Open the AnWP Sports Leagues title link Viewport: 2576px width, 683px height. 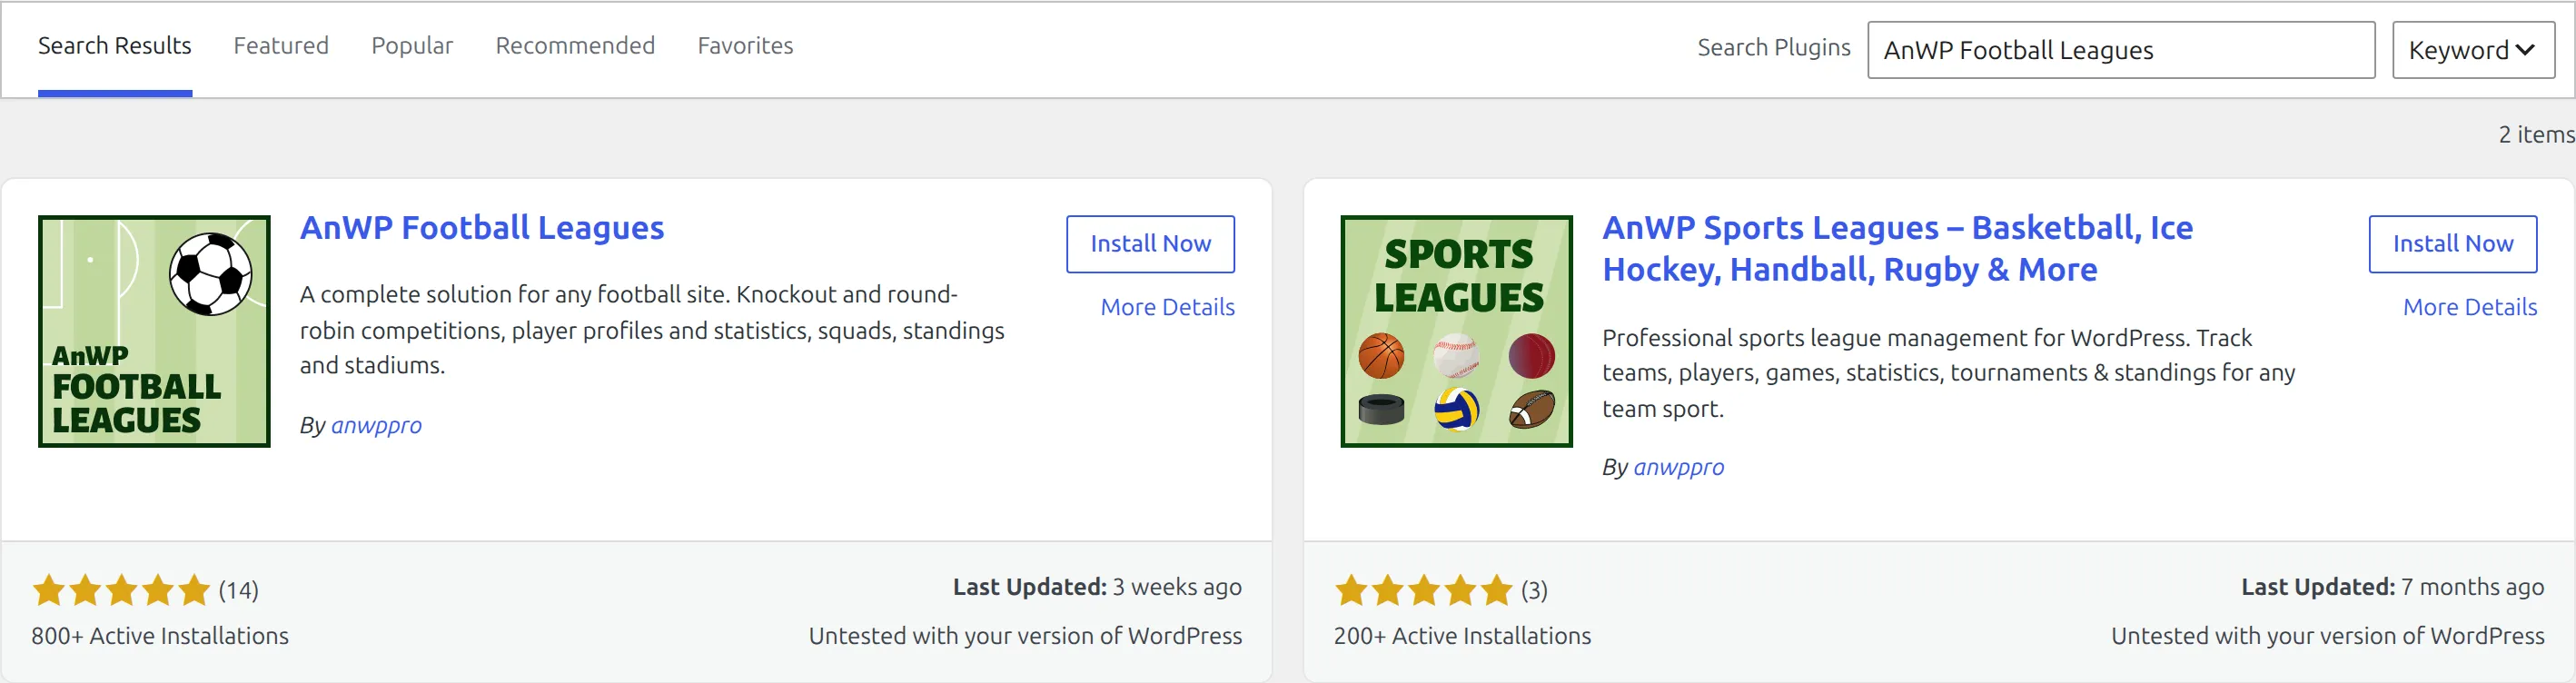(1897, 248)
